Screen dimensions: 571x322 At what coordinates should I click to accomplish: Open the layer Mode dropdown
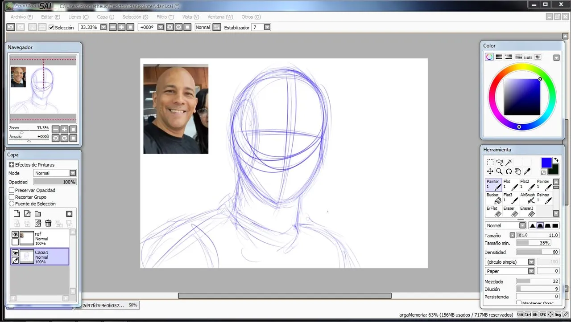pos(73,173)
